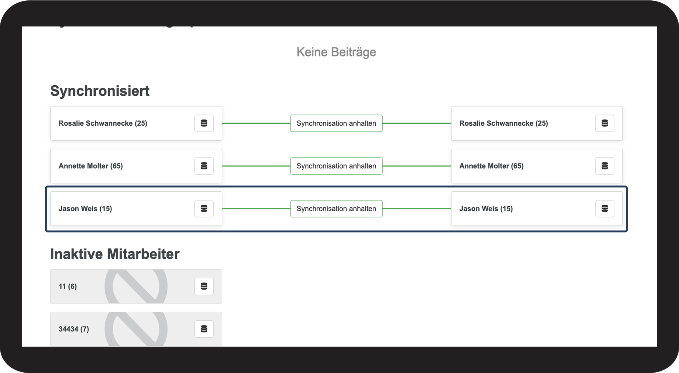
Task: Pause synchronisation for Annette Molter
Action: pyautogui.click(x=336, y=166)
